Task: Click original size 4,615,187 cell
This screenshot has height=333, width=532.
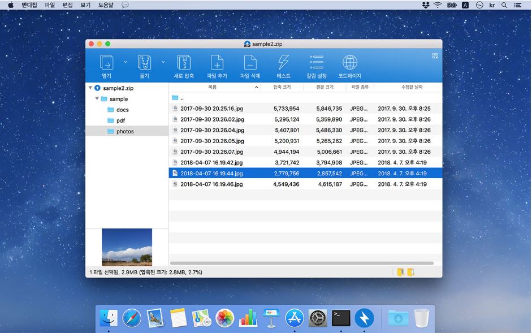Action: [x=330, y=184]
